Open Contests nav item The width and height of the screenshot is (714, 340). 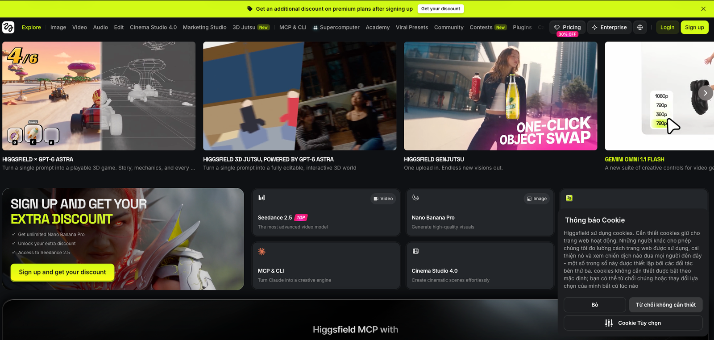coord(488,27)
